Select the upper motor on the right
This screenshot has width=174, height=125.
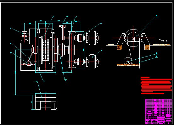[x=92, y=38]
